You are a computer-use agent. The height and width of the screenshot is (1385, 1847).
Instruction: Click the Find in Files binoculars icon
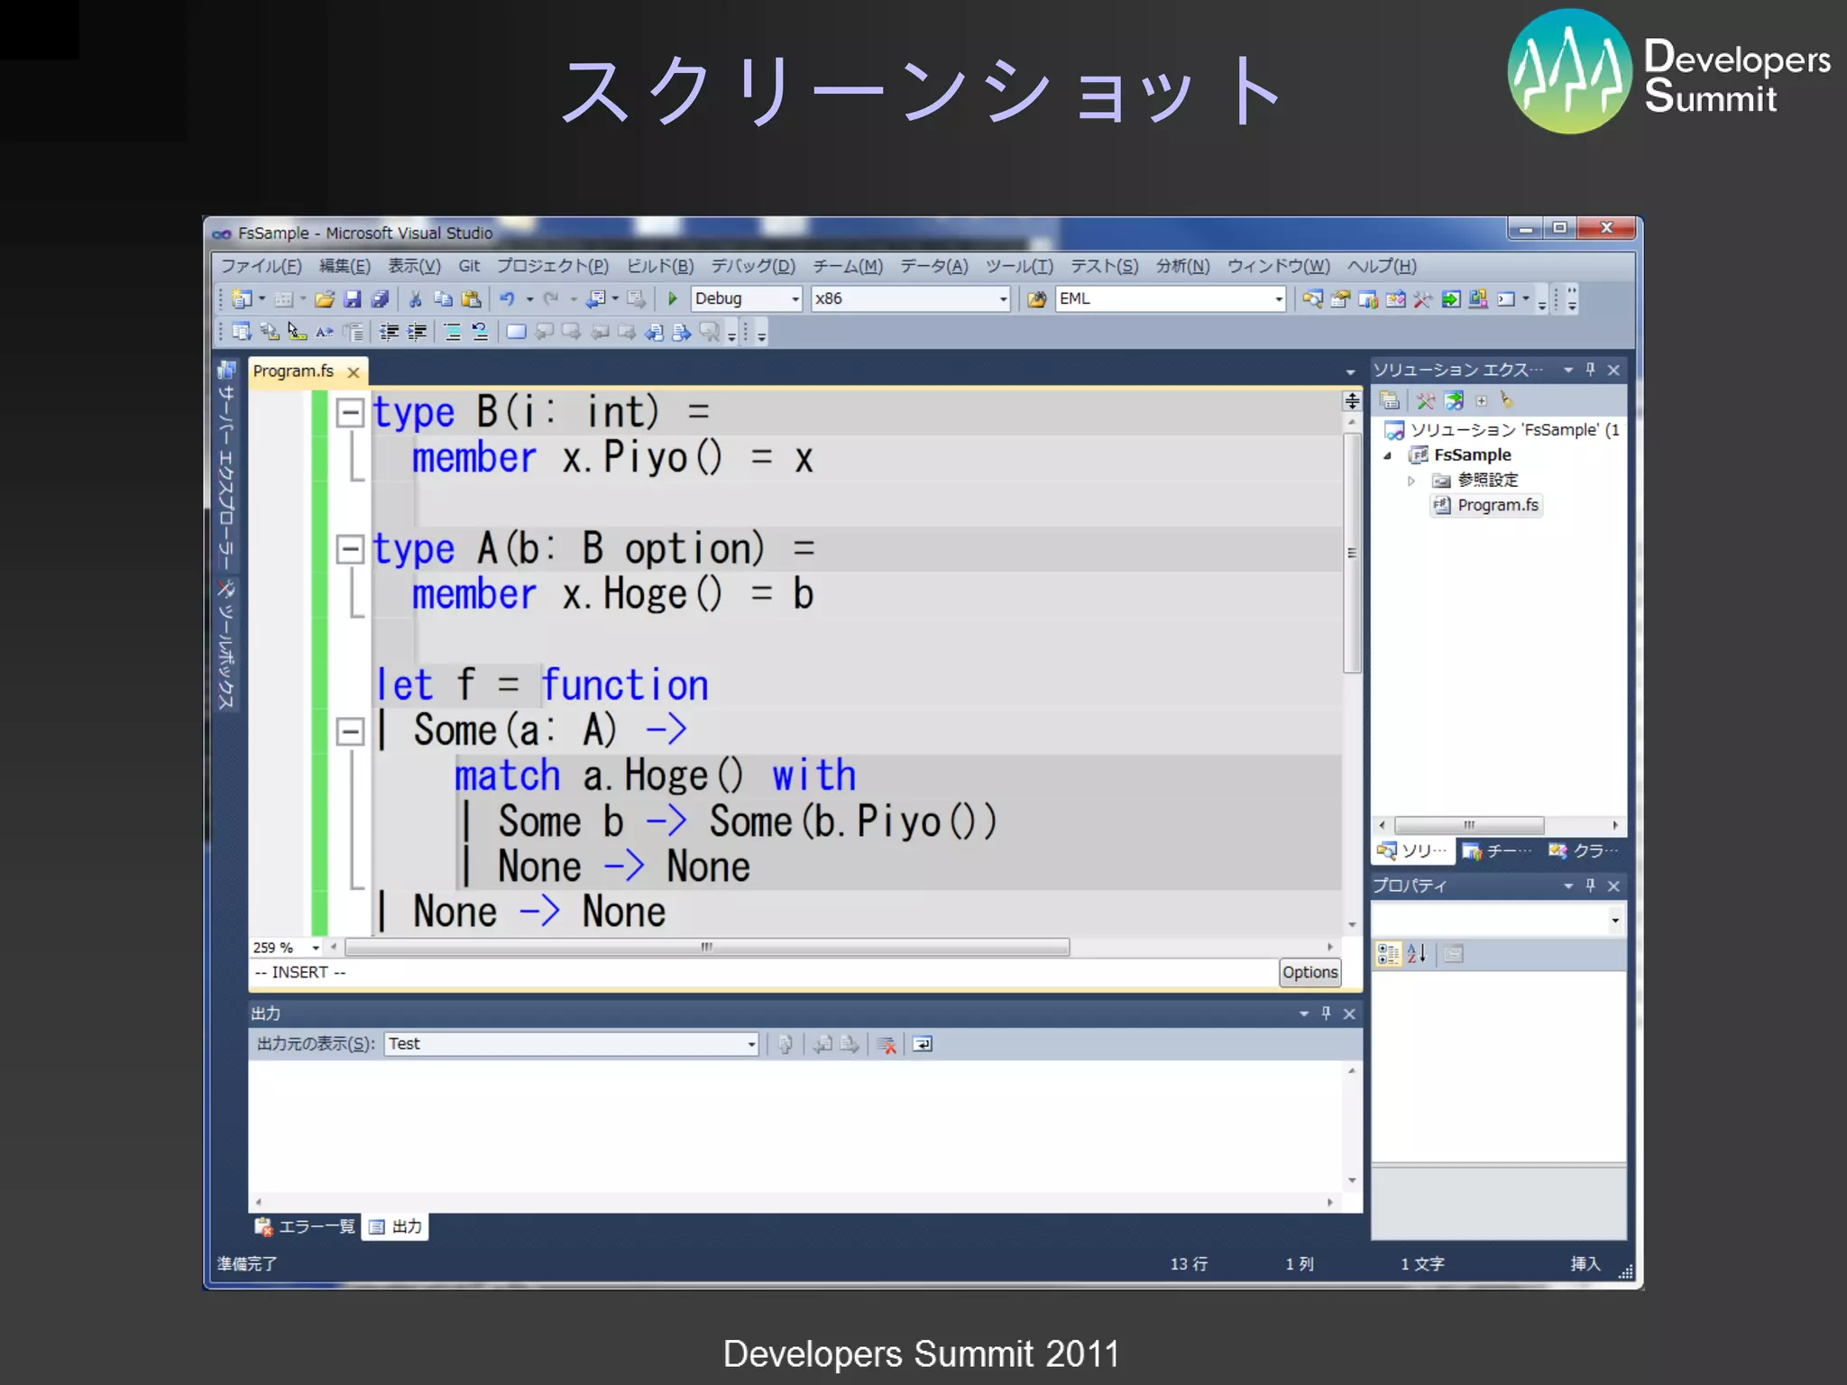click(x=1037, y=299)
